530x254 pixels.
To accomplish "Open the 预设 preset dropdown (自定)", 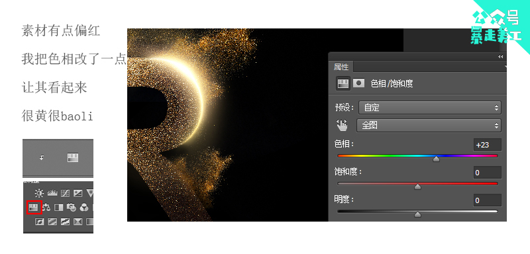I will (x=429, y=108).
